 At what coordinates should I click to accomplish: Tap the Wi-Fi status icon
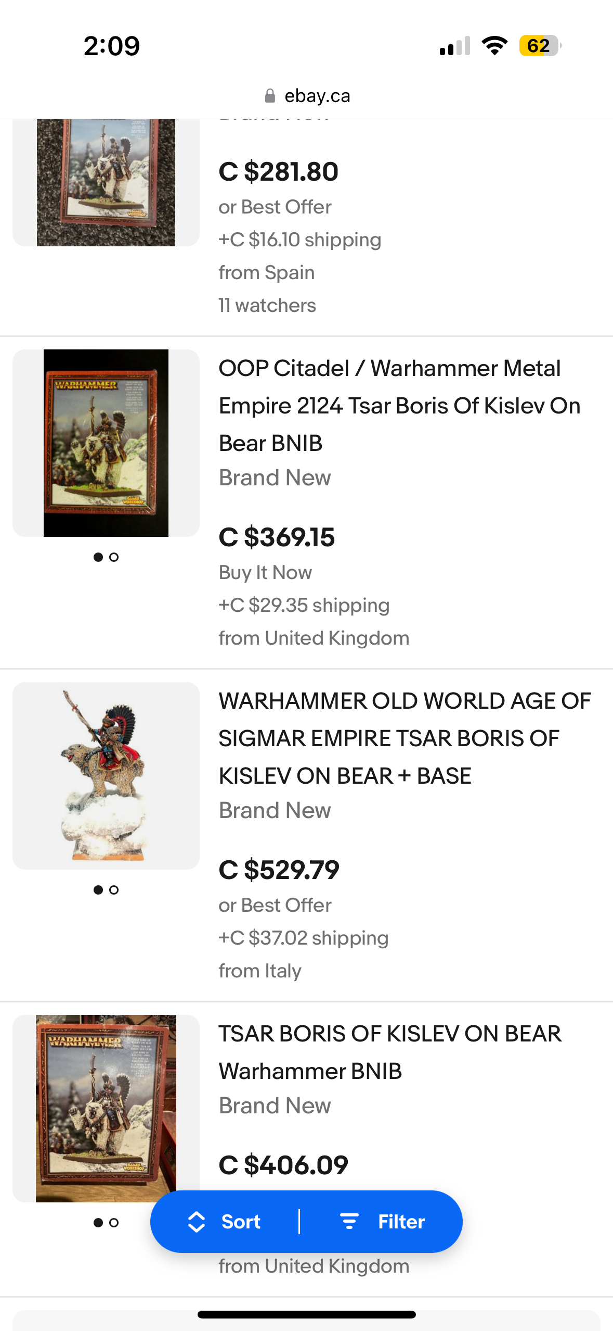[494, 46]
